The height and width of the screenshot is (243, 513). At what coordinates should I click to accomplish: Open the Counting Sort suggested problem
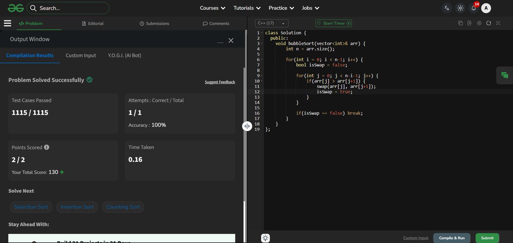123,207
